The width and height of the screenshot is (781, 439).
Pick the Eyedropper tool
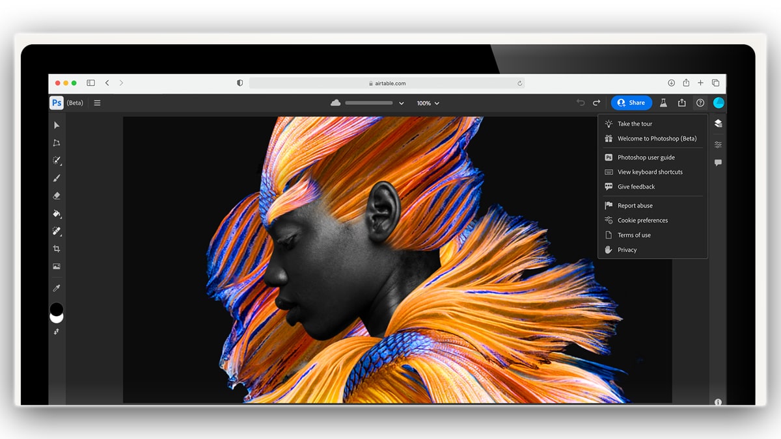57,287
